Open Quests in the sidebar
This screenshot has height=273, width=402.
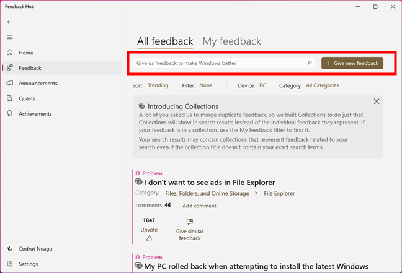pos(61,98)
